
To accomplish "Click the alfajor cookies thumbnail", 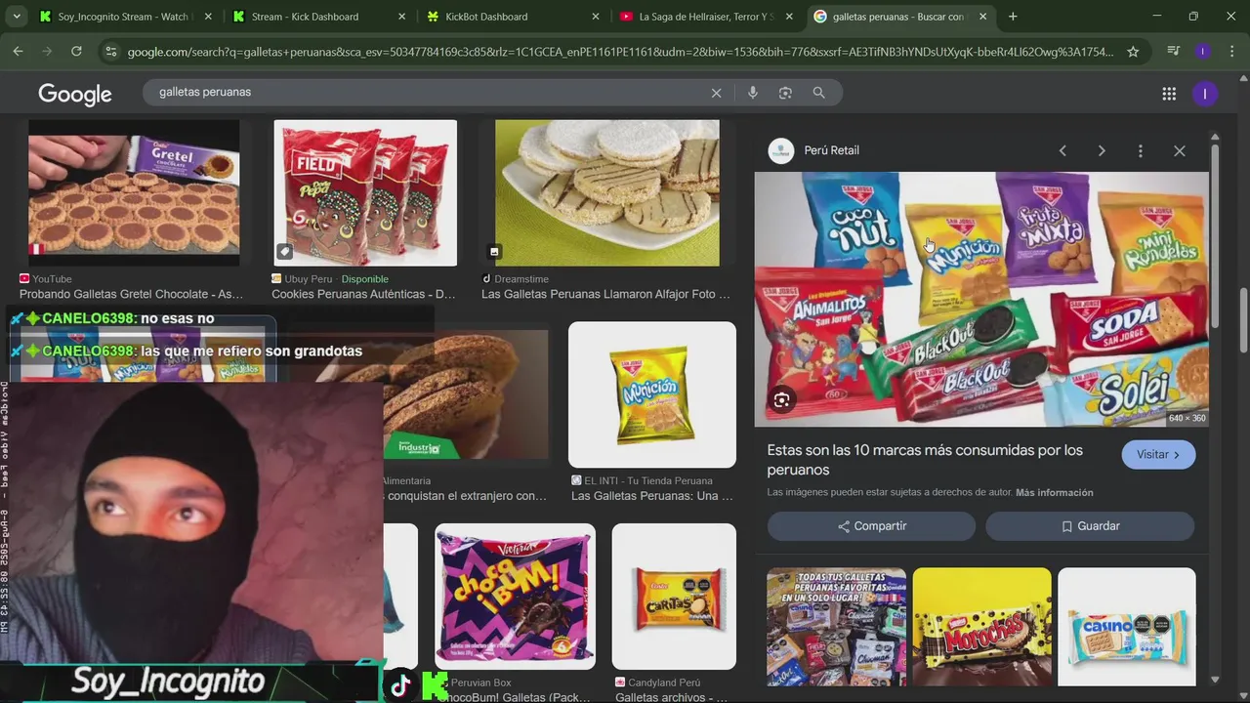I will coord(606,192).
